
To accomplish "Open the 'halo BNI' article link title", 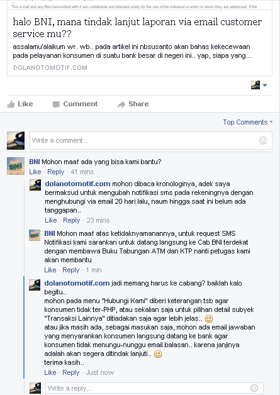I will 137,28.
